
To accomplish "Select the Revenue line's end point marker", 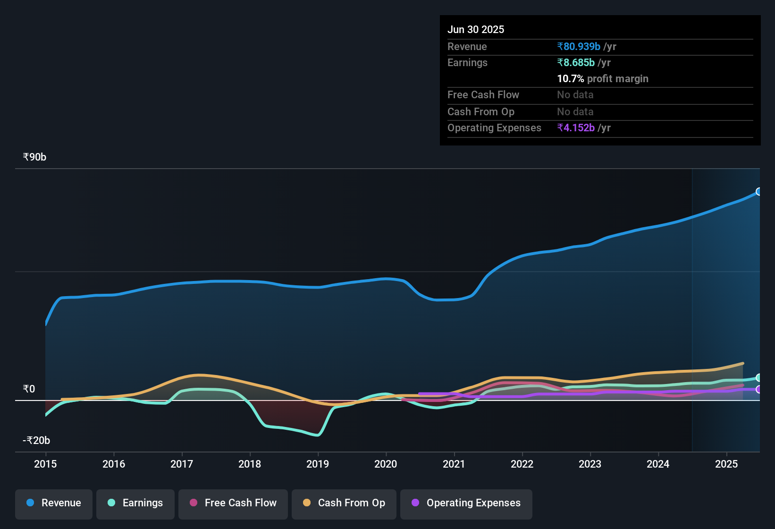I will pyautogui.click(x=759, y=191).
